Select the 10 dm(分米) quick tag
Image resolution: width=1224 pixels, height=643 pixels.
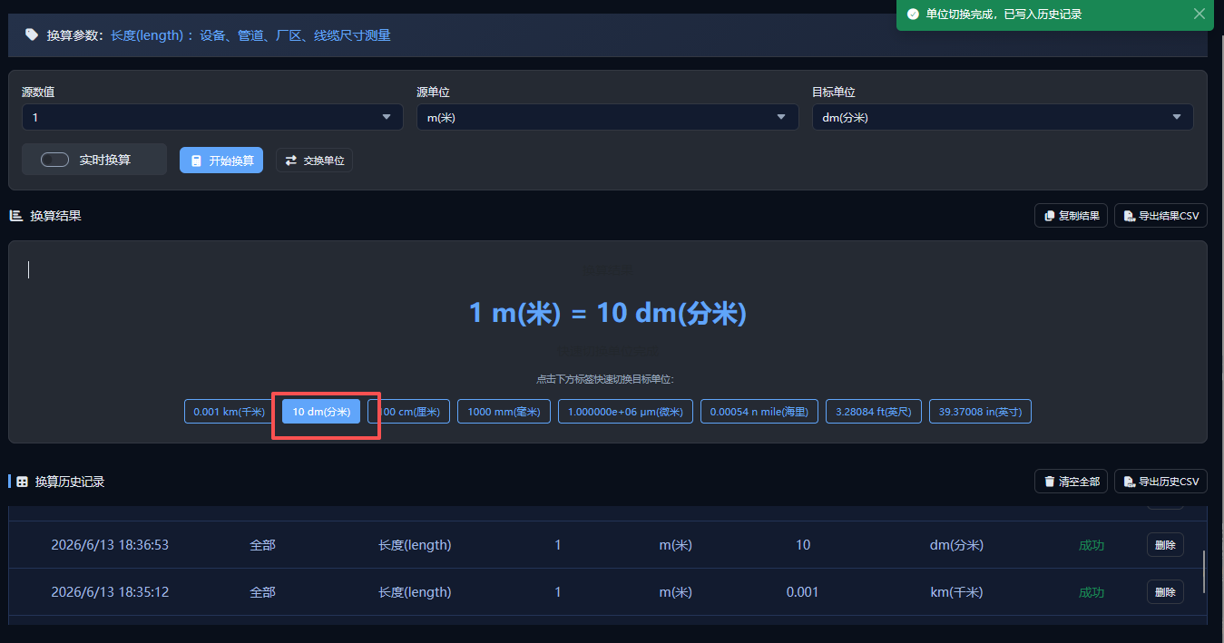pos(321,412)
